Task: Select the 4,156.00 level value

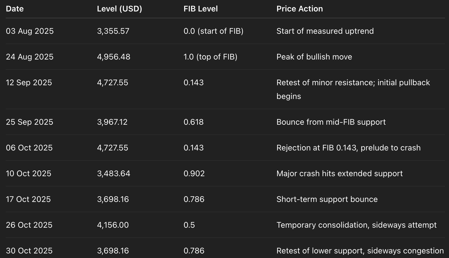Action: (113, 225)
